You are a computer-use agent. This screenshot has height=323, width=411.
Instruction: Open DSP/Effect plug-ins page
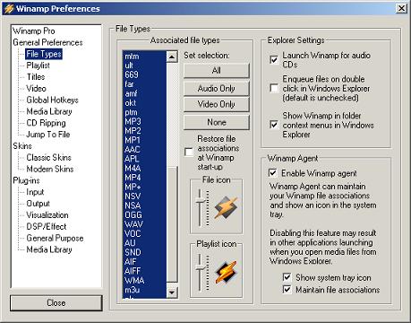(47, 226)
